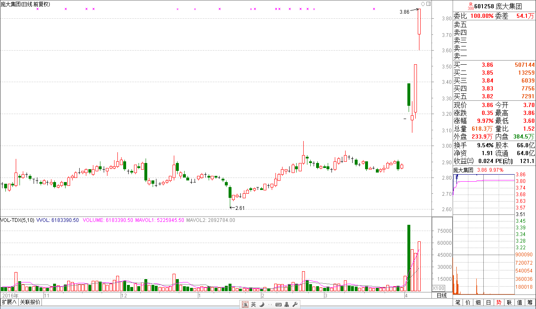Viewport: 536px width, 309px height.
Task: Switch to the 势 tab
Action: 499,302
